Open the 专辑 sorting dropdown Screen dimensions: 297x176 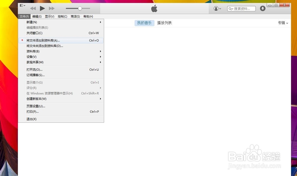coord(282,23)
